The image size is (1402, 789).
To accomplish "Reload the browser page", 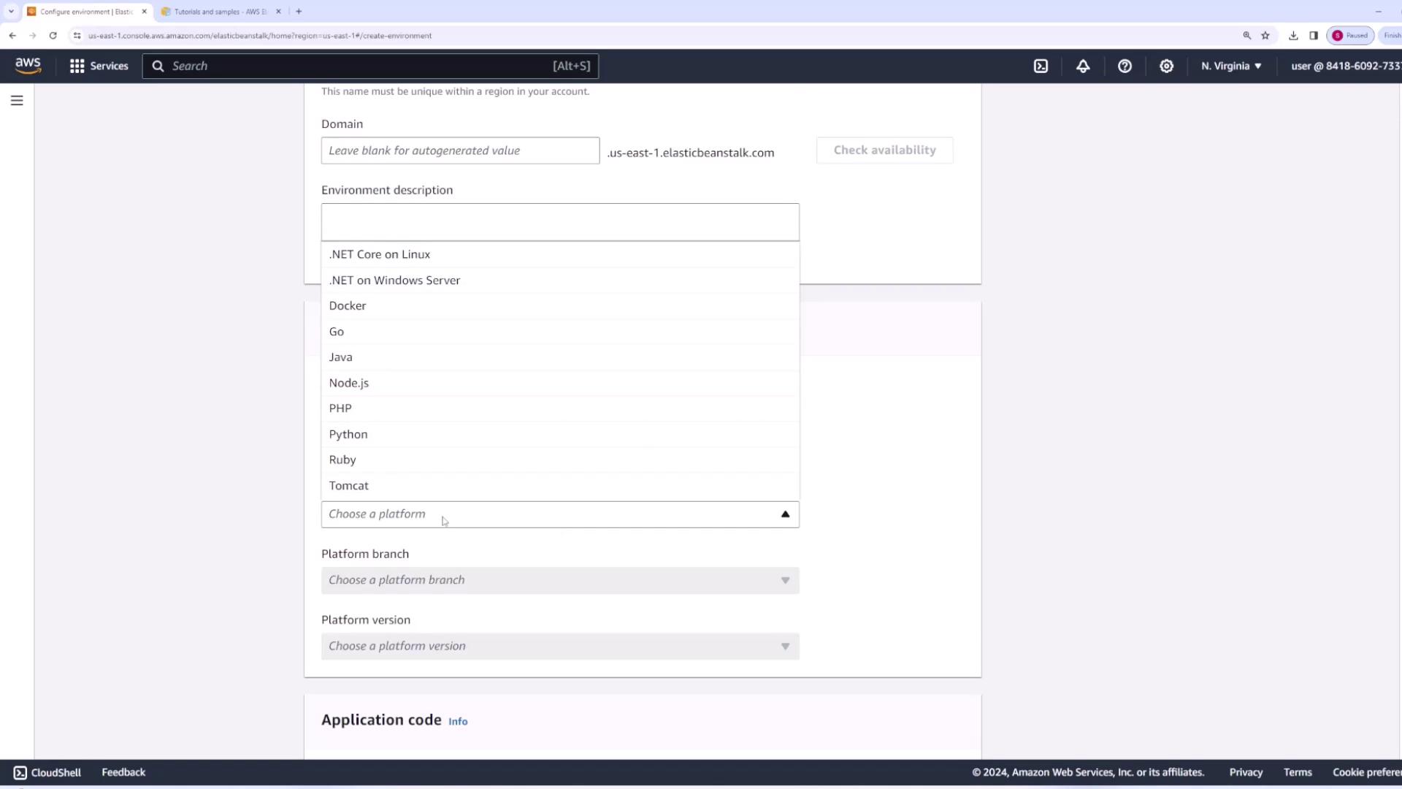I will [53, 35].
